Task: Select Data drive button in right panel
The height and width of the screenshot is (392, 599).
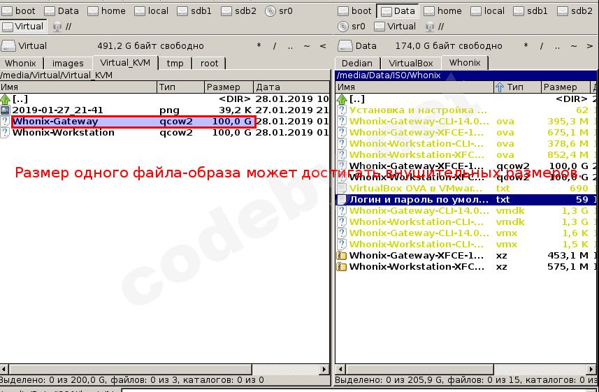Action: pyautogui.click(x=398, y=11)
